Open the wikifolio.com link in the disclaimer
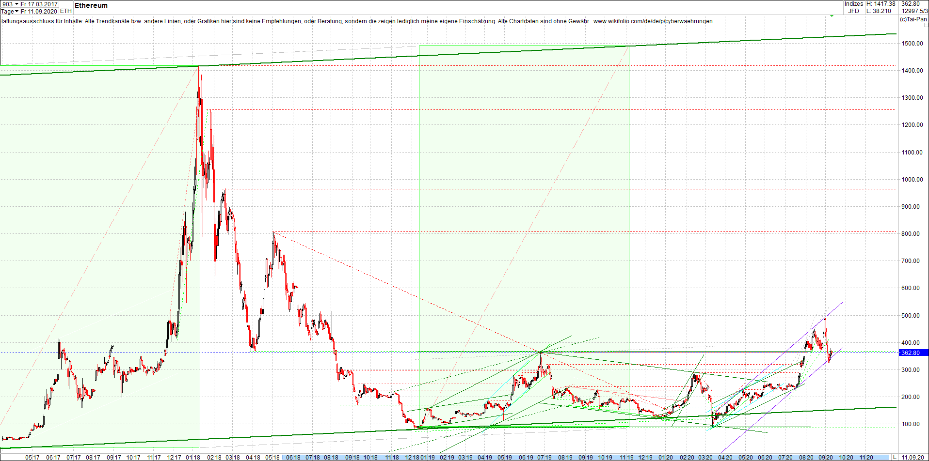Image resolution: width=929 pixels, height=461 pixels. click(652, 21)
